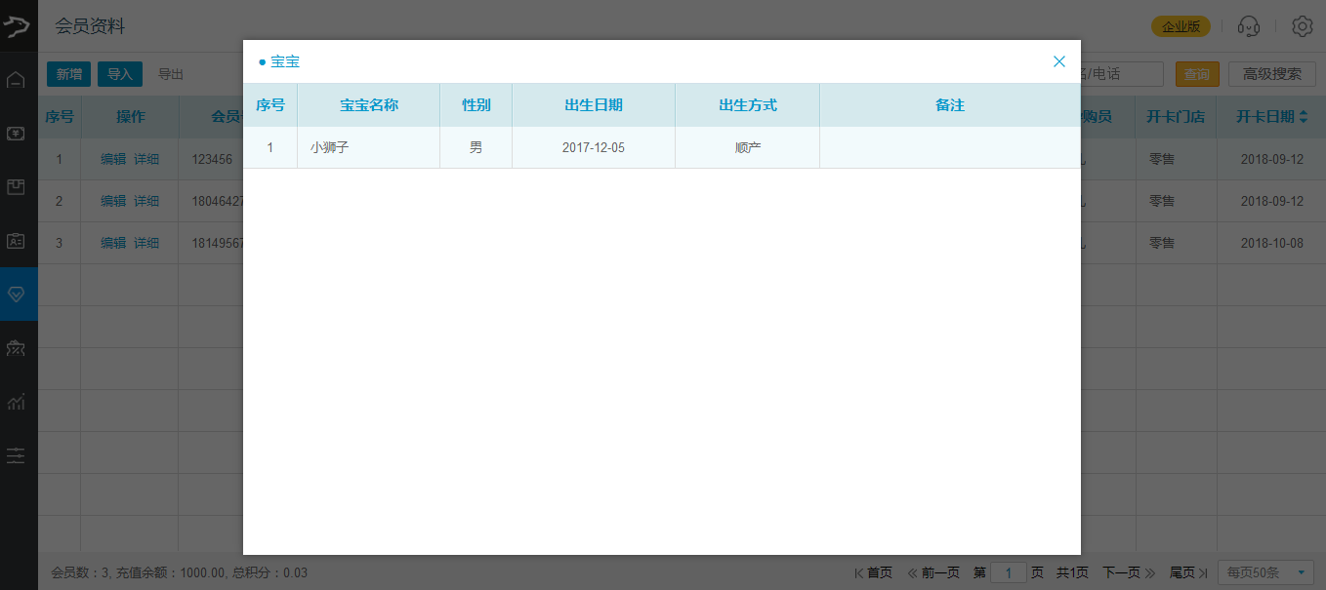The image size is (1326, 590).
Task: Click the 导入 button
Action: tap(120, 74)
